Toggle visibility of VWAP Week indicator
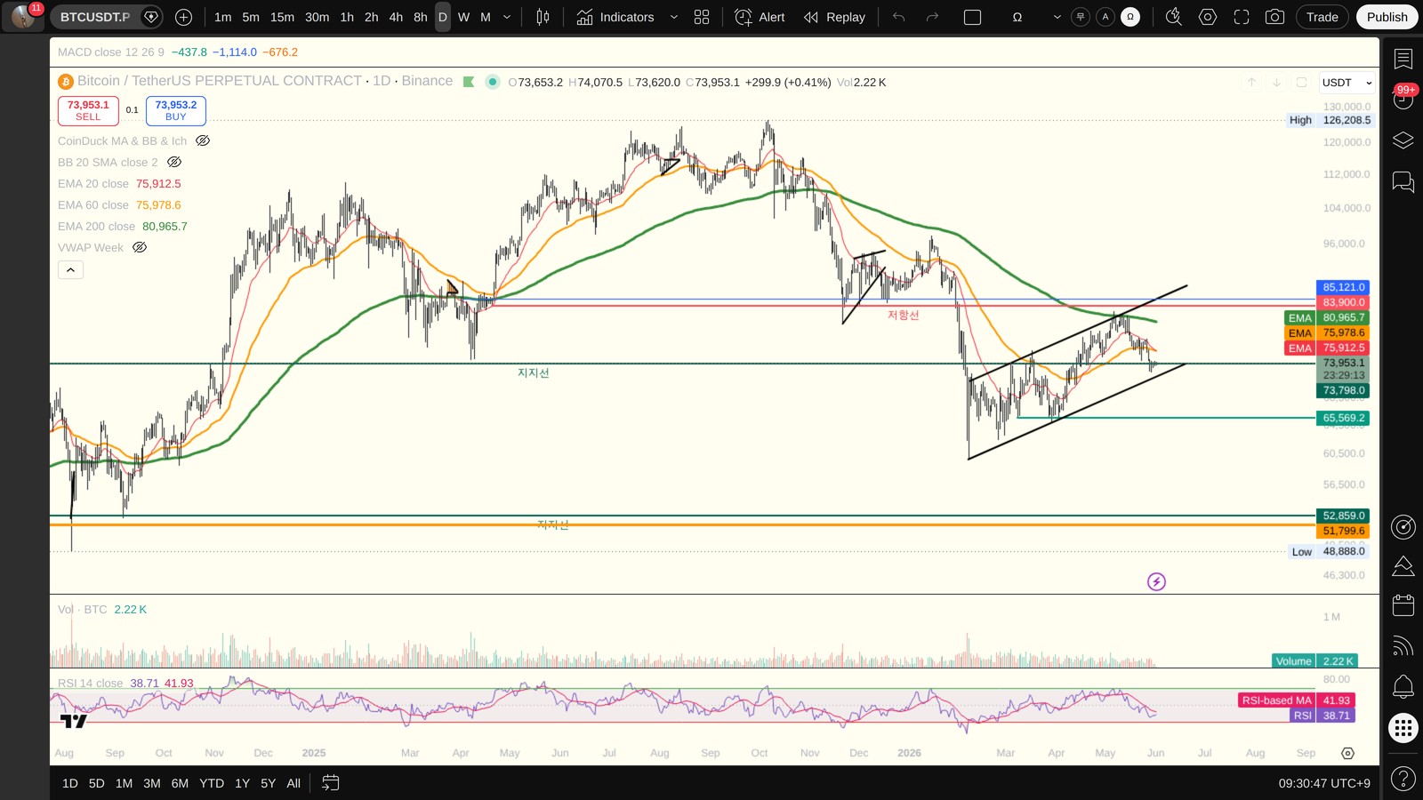 point(140,247)
